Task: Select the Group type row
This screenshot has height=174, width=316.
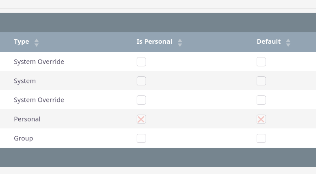Action: tap(23, 138)
